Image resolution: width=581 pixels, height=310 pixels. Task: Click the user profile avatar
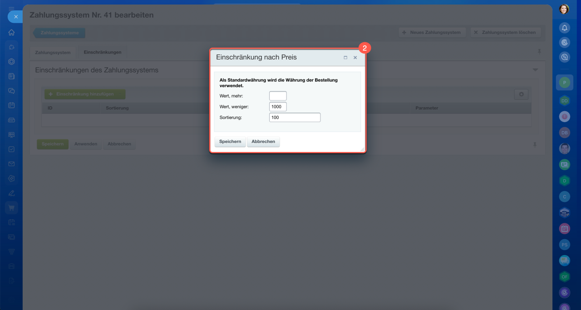(564, 9)
